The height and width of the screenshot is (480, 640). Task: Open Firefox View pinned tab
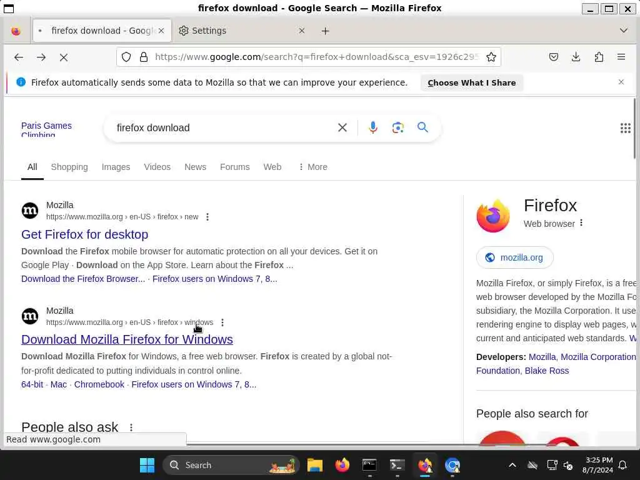pyautogui.click(x=16, y=31)
